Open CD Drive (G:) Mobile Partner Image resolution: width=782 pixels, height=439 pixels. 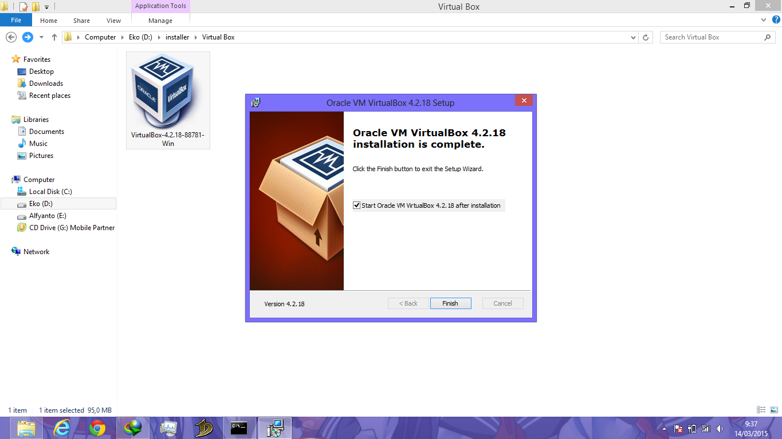72,228
